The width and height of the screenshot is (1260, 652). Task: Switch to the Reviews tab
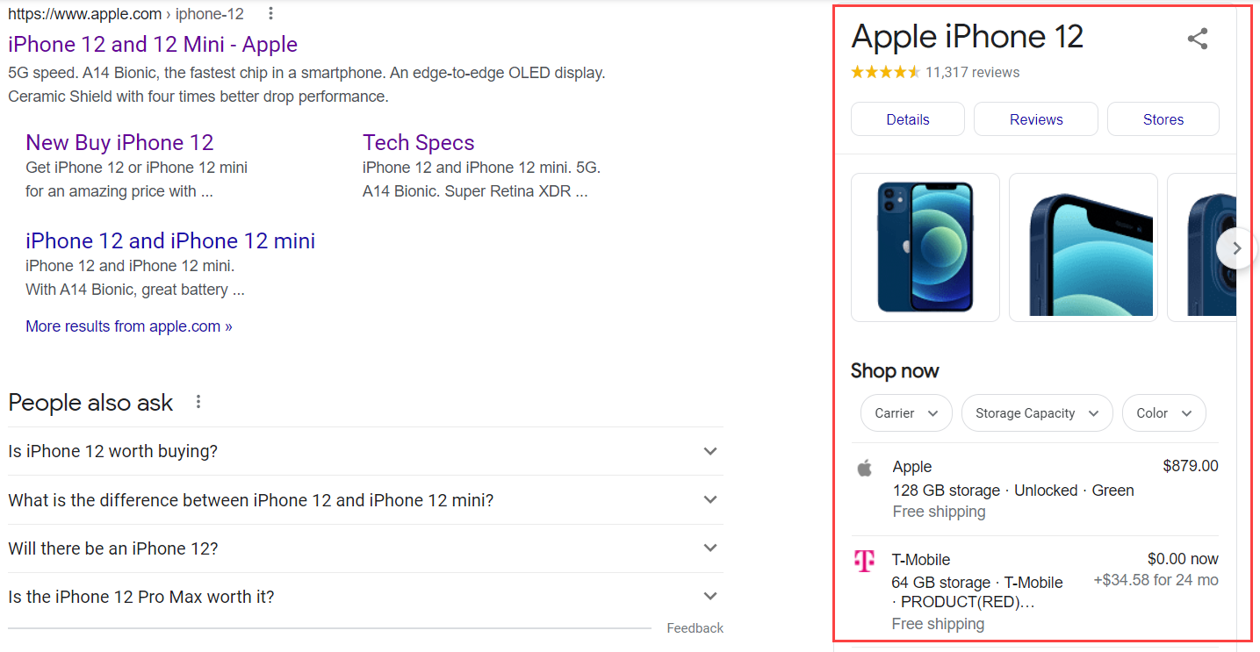pos(1036,119)
